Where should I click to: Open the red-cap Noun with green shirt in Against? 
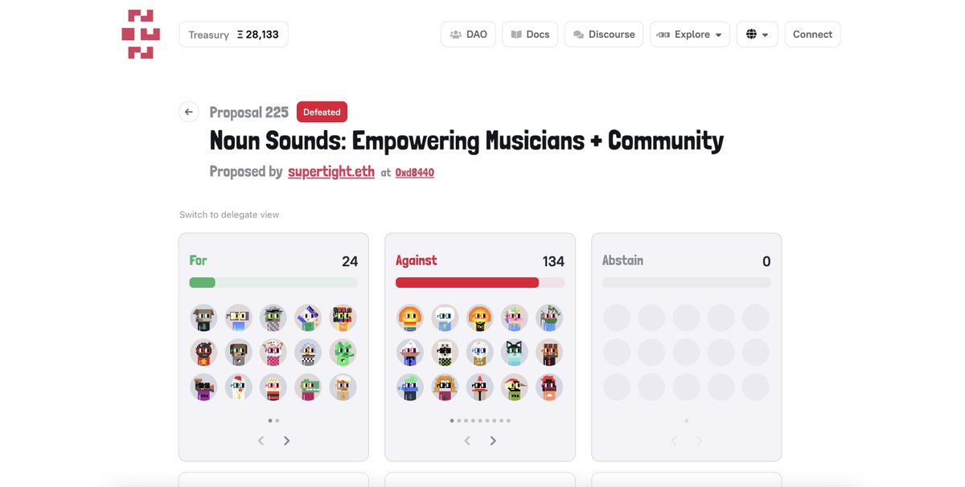pos(515,387)
